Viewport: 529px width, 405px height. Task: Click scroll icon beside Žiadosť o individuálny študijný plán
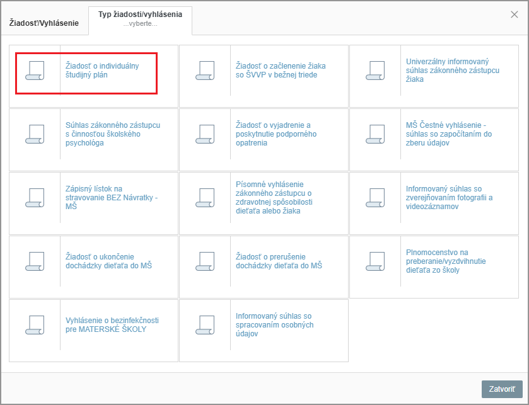point(35,71)
